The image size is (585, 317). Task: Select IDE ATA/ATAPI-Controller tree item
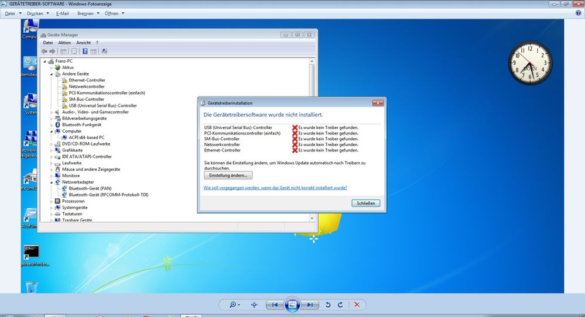pos(87,156)
